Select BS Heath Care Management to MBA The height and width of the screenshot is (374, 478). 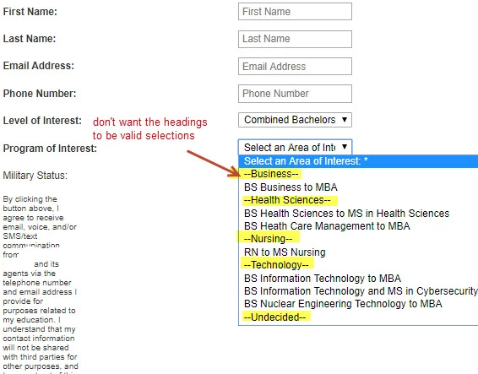point(358,226)
